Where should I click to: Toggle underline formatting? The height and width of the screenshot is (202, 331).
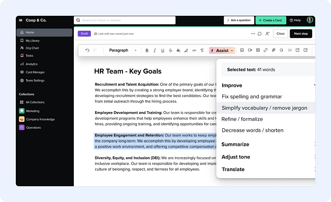pyautogui.click(x=163, y=50)
